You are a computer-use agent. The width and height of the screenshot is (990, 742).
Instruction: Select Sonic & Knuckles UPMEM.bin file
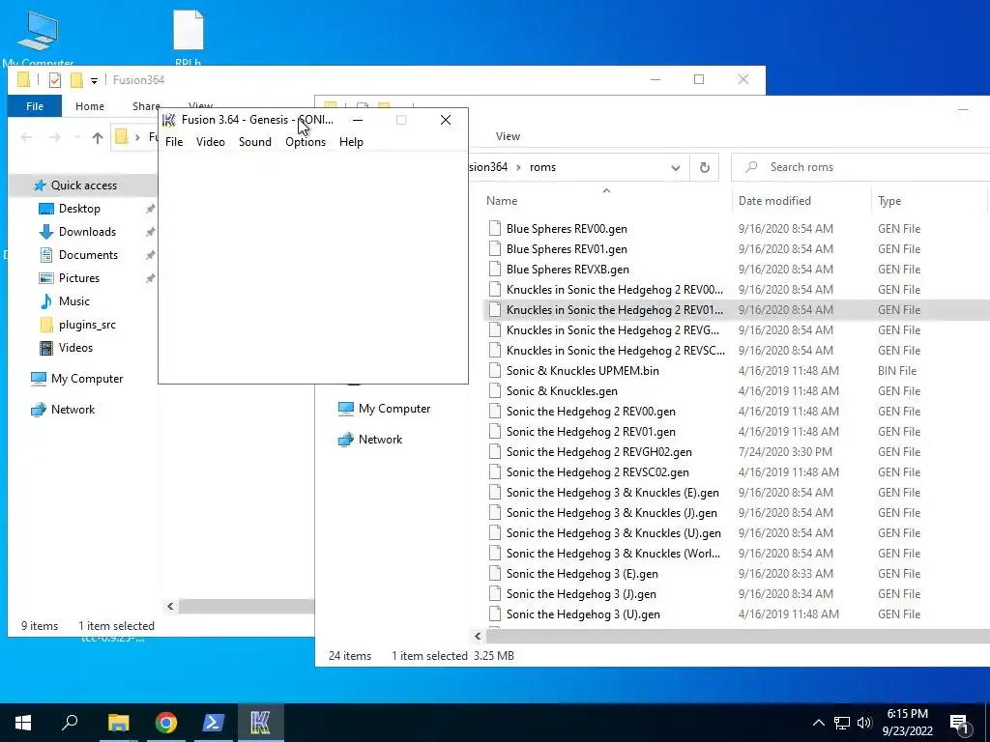click(x=583, y=371)
